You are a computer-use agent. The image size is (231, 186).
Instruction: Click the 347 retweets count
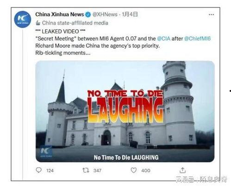(x=97, y=171)
